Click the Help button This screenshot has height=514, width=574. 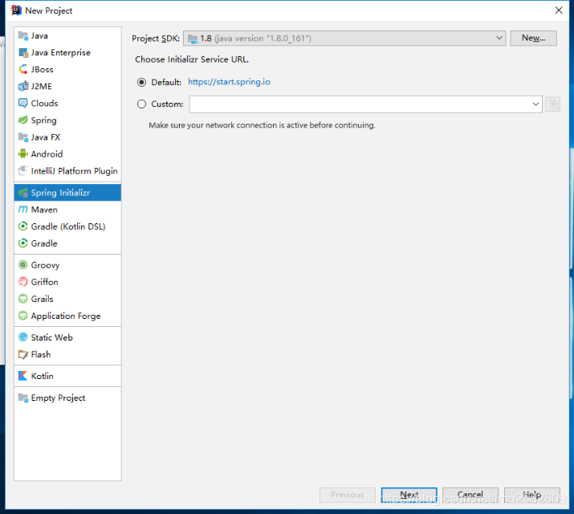click(532, 495)
